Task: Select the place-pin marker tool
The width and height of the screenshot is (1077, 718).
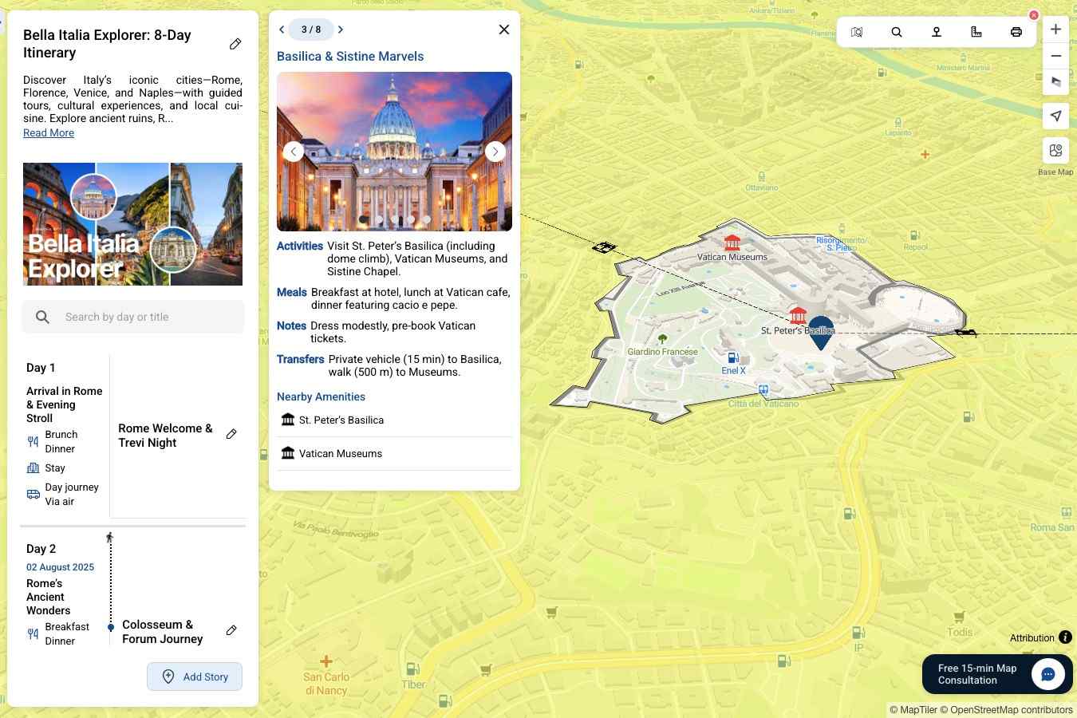Action: coord(937,32)
